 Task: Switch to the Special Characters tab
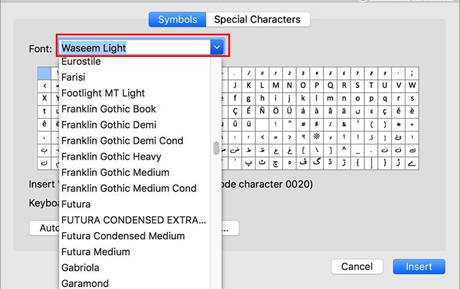[257, 20]
